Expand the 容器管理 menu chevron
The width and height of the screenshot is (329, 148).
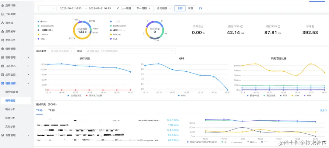coord(28,57)
